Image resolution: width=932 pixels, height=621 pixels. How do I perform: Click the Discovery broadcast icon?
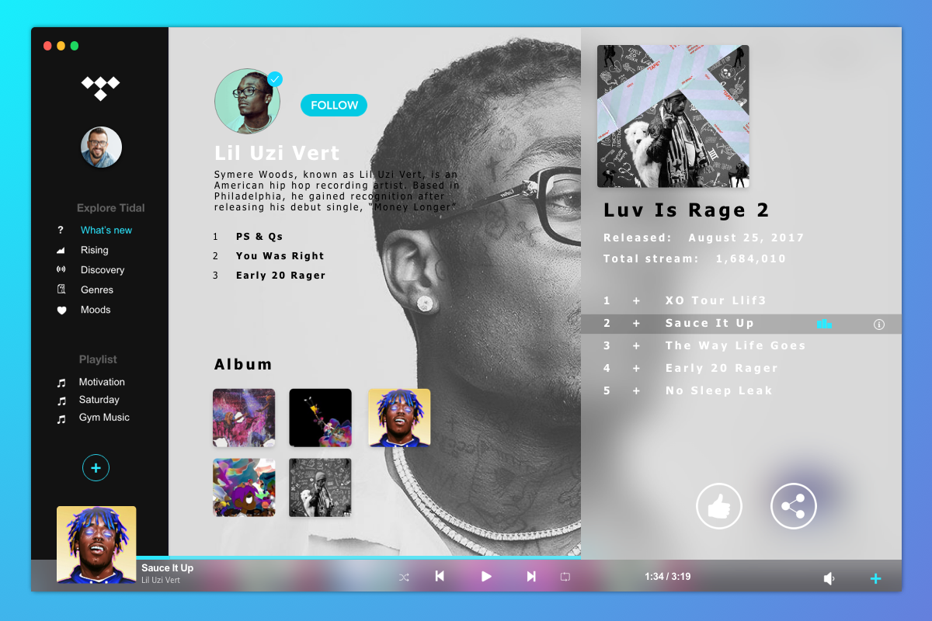61,270
